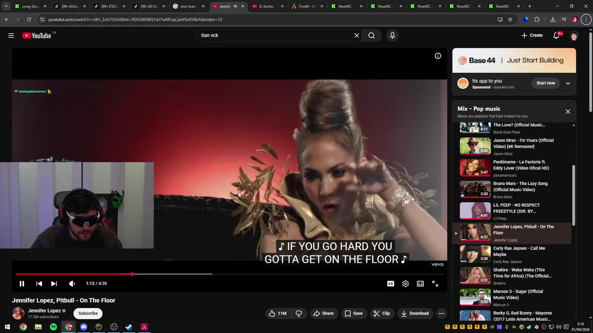The image size is (593, 333).
Task: Show video info card icon
Action: coord(438,56)
